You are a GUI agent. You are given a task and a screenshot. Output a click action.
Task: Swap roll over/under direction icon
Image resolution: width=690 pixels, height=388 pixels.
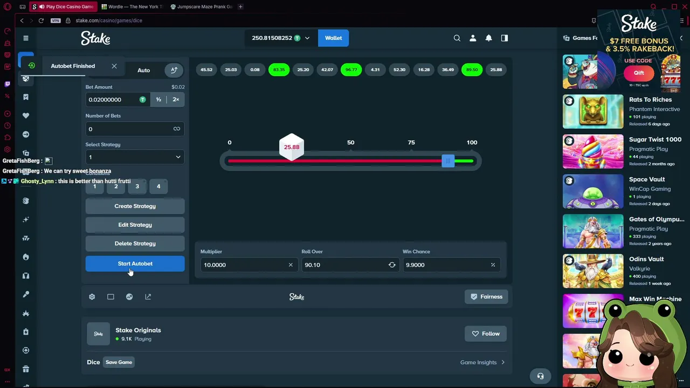(392, 265)
